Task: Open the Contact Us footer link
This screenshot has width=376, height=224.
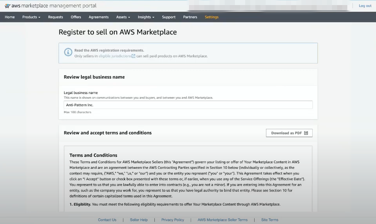Action: [x=107, y=220]
